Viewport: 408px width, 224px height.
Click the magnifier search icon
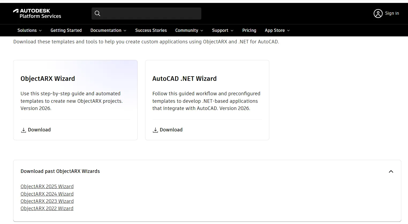click(x=97, y=13)
